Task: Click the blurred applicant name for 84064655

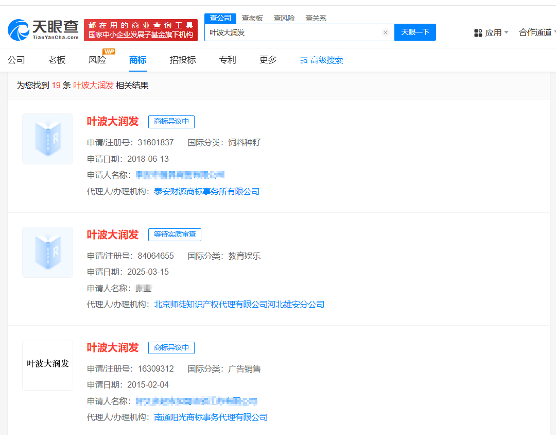Action: tap(144, 288)
